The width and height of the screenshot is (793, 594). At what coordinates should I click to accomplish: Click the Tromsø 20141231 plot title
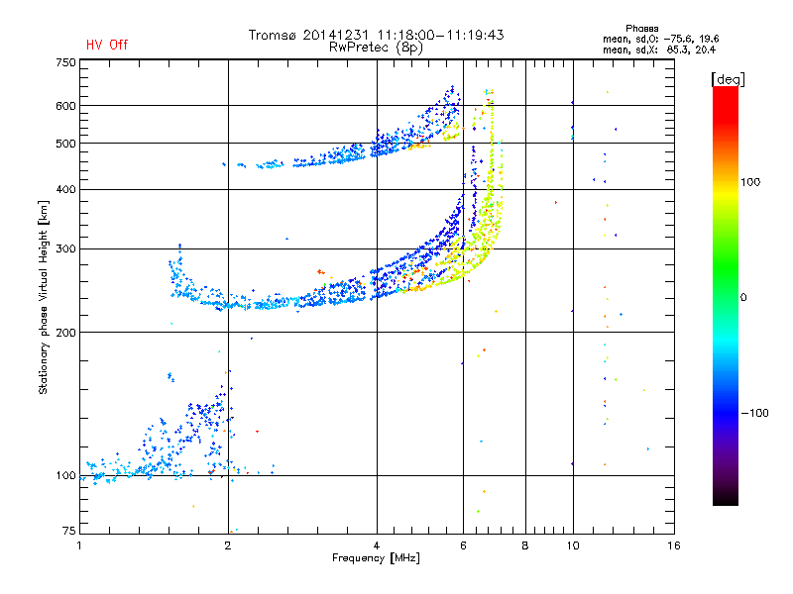376,35
